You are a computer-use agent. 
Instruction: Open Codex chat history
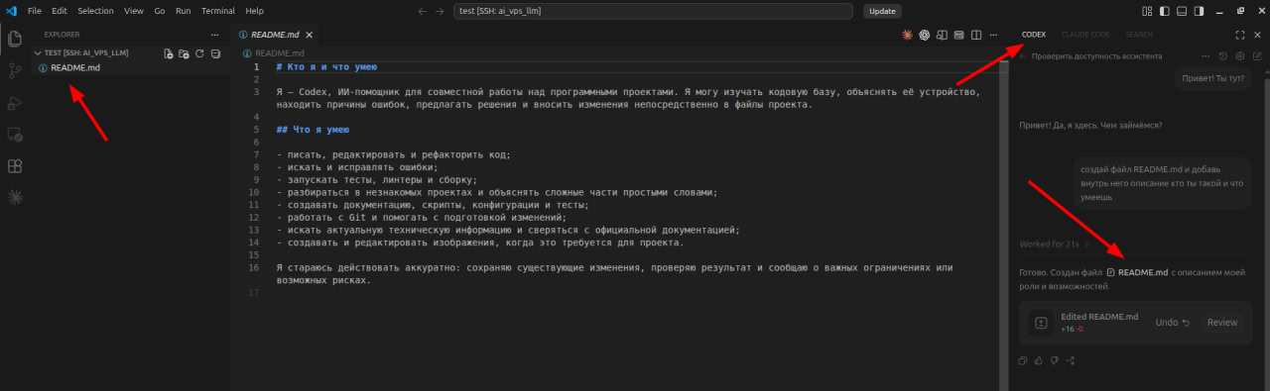pos(1223,56)
